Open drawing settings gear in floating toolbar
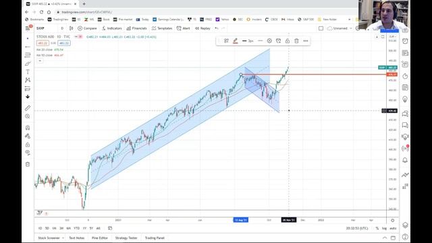 coord(269,40)
